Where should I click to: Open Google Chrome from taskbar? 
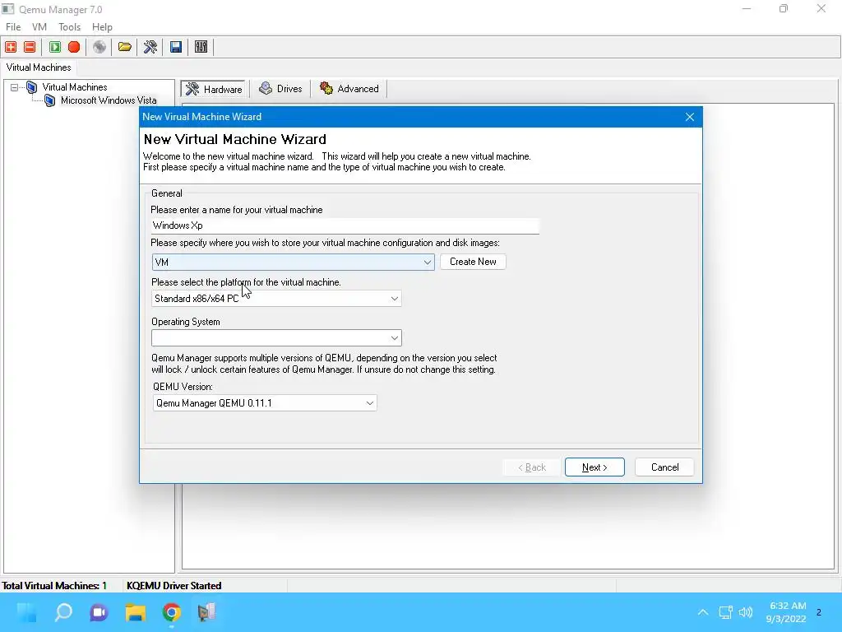tap(172, 612)
